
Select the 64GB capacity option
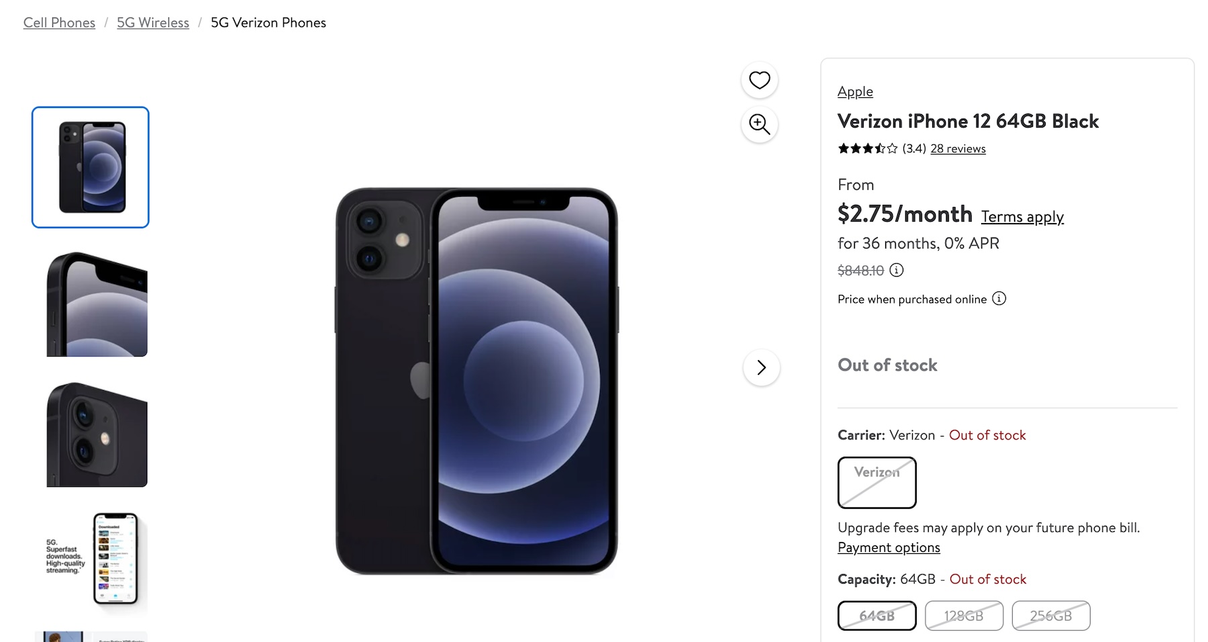(x=876, y=615)
